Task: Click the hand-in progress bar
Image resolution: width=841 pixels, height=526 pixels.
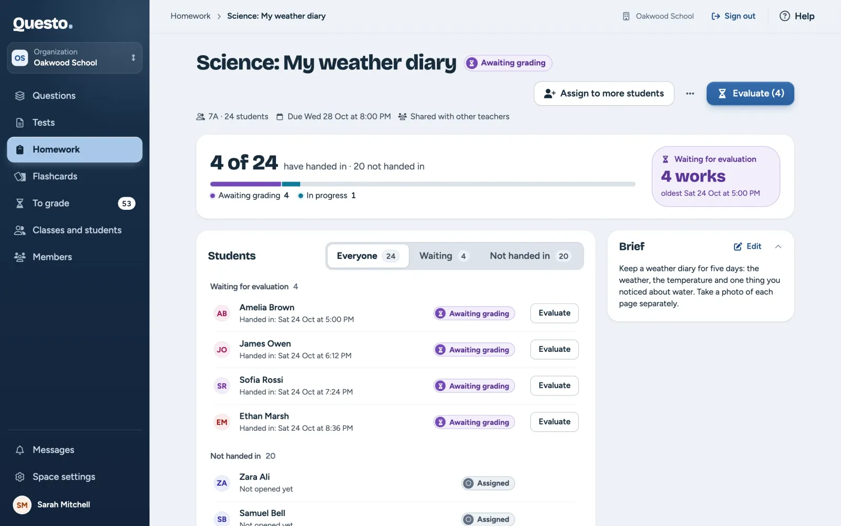Action: click(423, 184)
